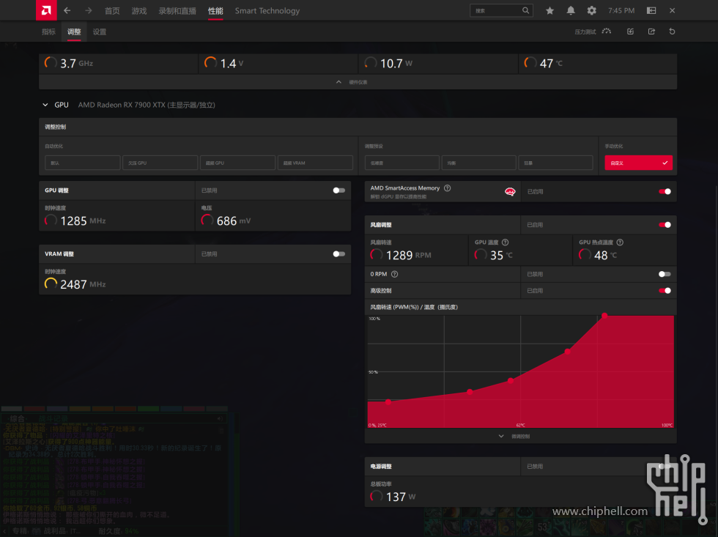Screen dimensions: 718x537
Task: Select the lowest fan curve point near 25°C
Action: [388, 402]
